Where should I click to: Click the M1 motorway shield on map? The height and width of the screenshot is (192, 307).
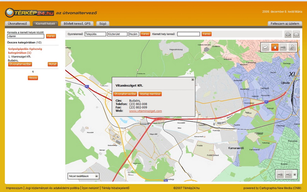[x=87, y=86]
